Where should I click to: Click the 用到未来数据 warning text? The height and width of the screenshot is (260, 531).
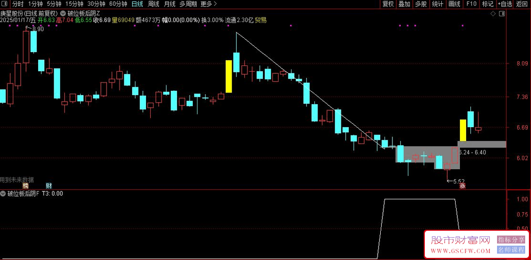(17, 180)
